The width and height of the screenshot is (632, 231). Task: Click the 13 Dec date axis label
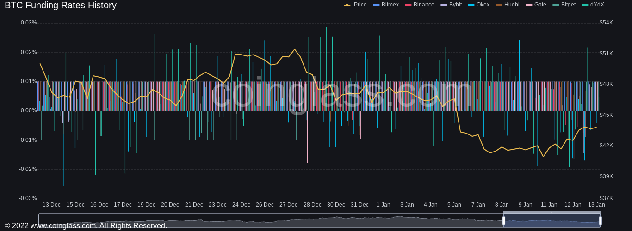51,205
